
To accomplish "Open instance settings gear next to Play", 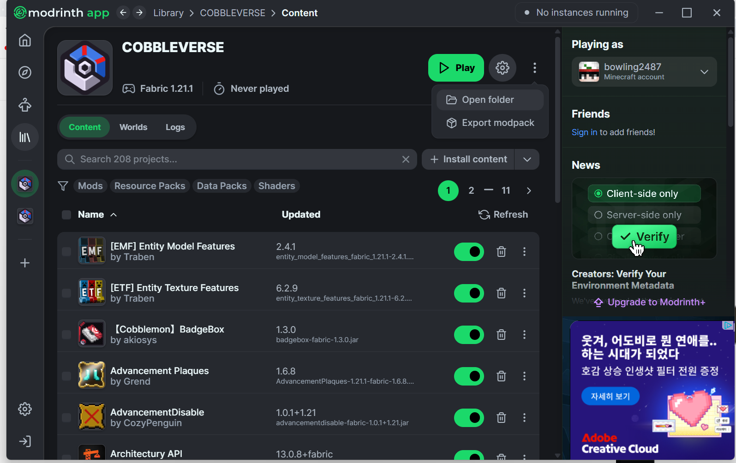I will 503,68.
